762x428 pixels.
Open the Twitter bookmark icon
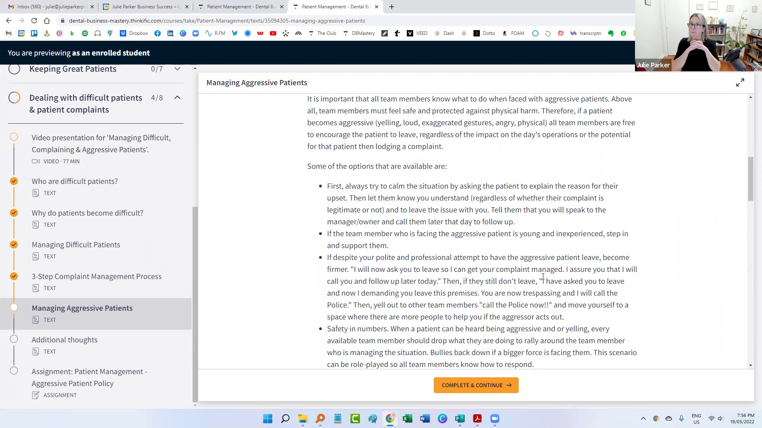235,33
